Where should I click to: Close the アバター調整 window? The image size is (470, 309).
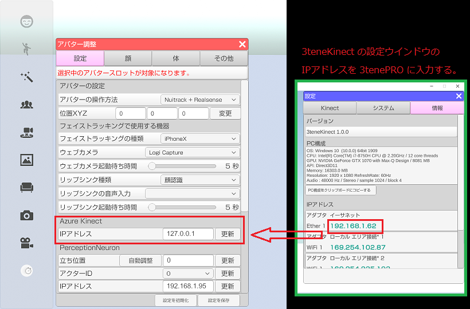pyautogui.click(x=242, y=44)
